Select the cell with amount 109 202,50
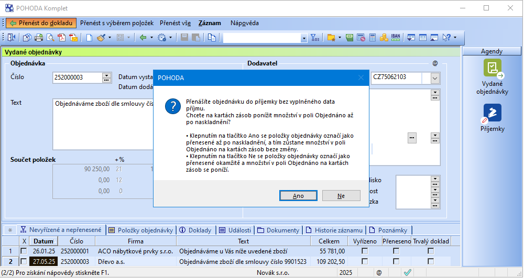The width and height of the screenshot is (524, 278). [x=329, y=261]
